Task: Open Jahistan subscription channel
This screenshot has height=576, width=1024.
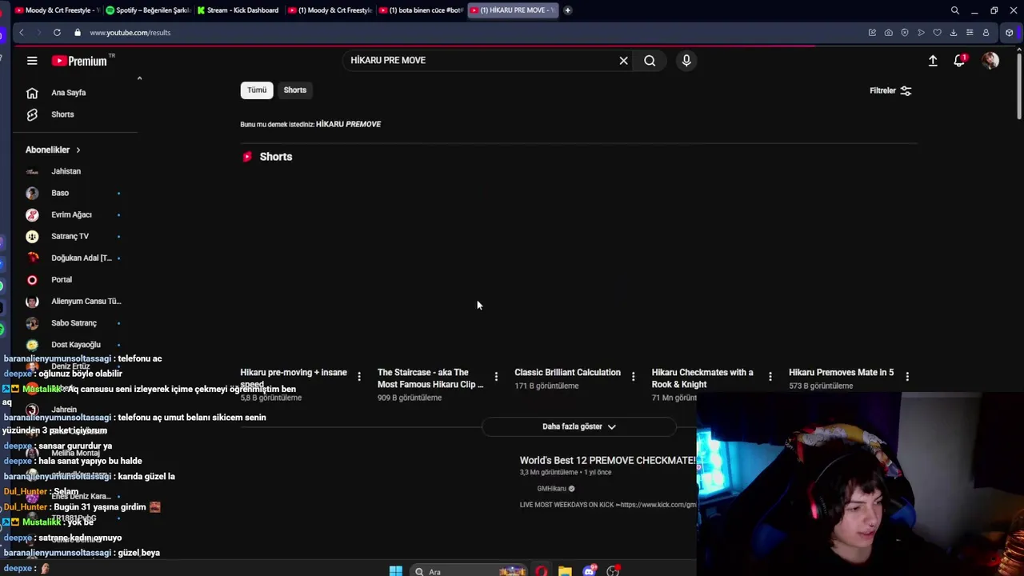Action: pos(66,171)
